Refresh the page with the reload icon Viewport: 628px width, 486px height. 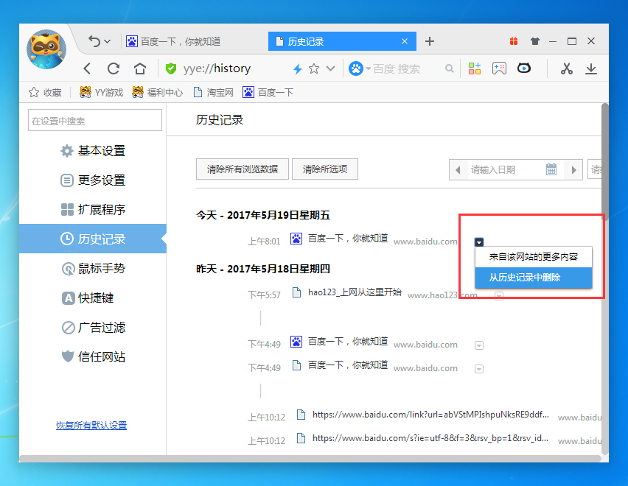(114, 68)
